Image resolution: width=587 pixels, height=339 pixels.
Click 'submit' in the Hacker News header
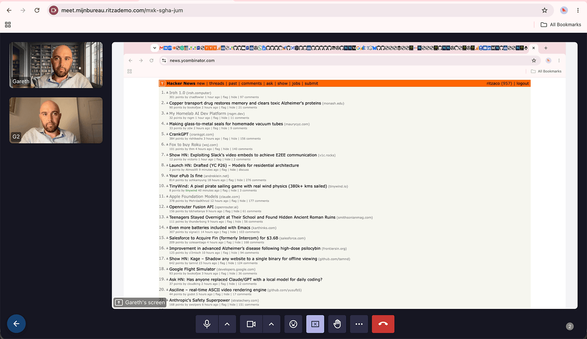pyautogui.click(x=312, y=83)
